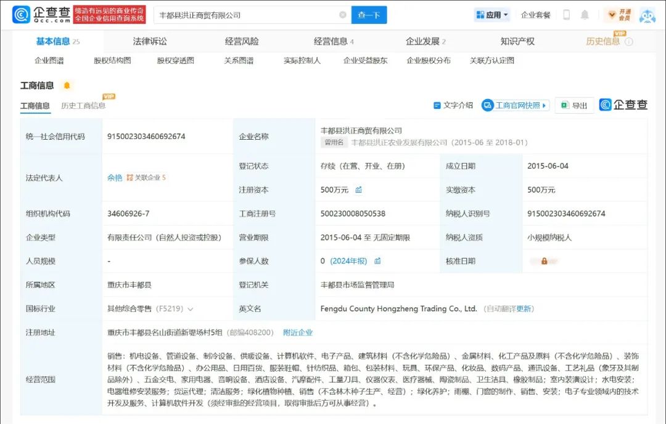This screenshot has height=424, width=666.
Task: Clear the search box with the X icon
Action: (x=343, y=15)
